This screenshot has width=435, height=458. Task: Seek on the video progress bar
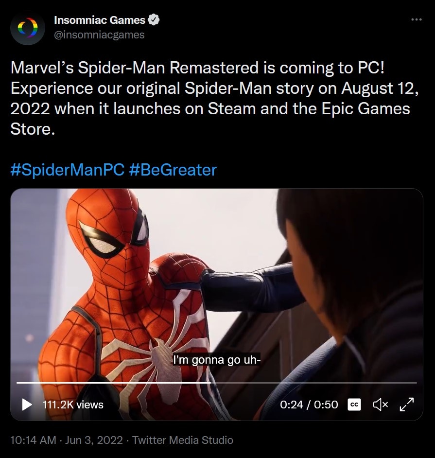click(x=311, y=383)
